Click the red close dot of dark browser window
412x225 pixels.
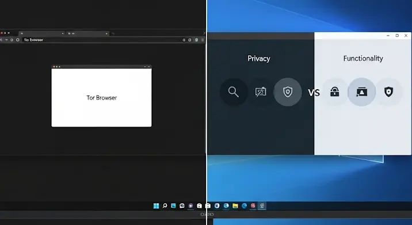coord(2,33)
